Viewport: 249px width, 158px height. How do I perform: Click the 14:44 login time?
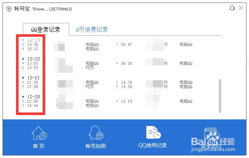click(x=32, y=106)
